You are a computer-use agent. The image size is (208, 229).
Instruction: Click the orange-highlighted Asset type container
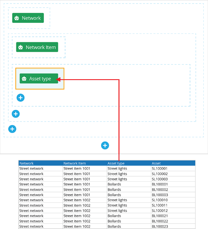click(x=40, y=78)
